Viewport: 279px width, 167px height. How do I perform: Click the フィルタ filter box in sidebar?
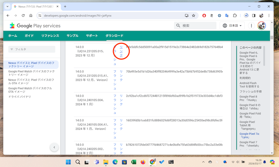tap(31, 49)
